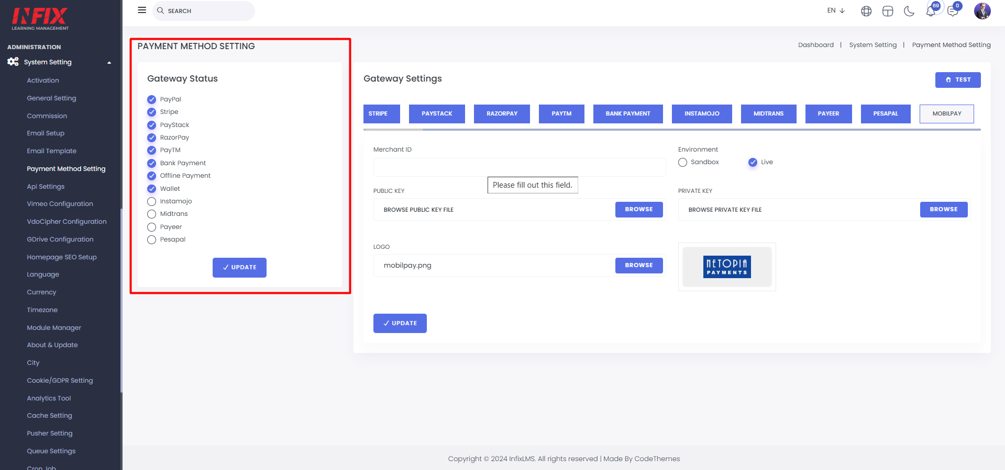Click the layout grid icon in header
This screenshot has height=470, width=1005.
pos(888,11)
